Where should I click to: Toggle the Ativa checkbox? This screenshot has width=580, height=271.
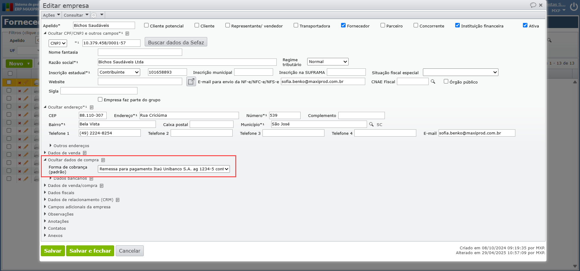pos(525,25)
